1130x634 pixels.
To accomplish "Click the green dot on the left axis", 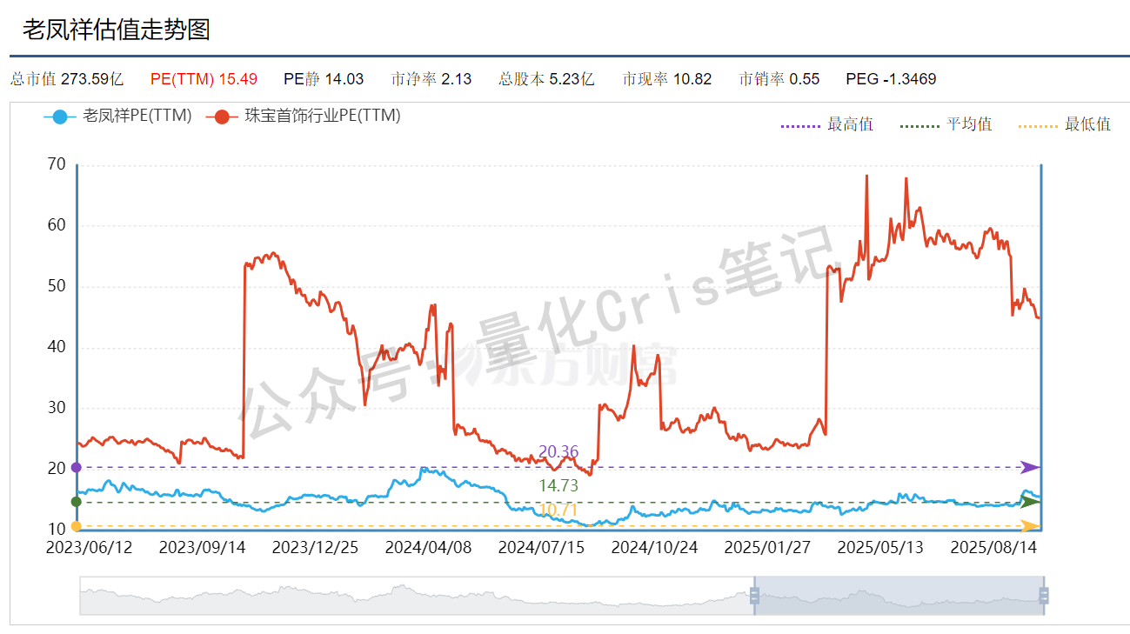I will click(77, 501).
